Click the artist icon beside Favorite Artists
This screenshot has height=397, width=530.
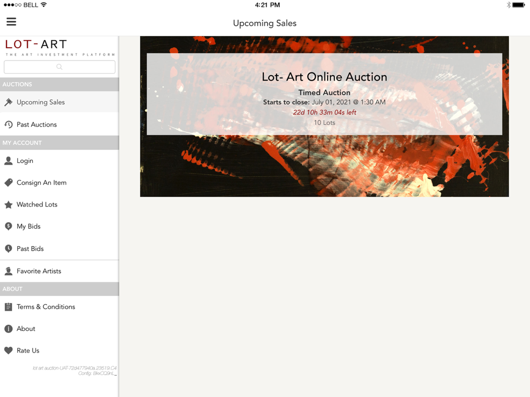[8, 271]
